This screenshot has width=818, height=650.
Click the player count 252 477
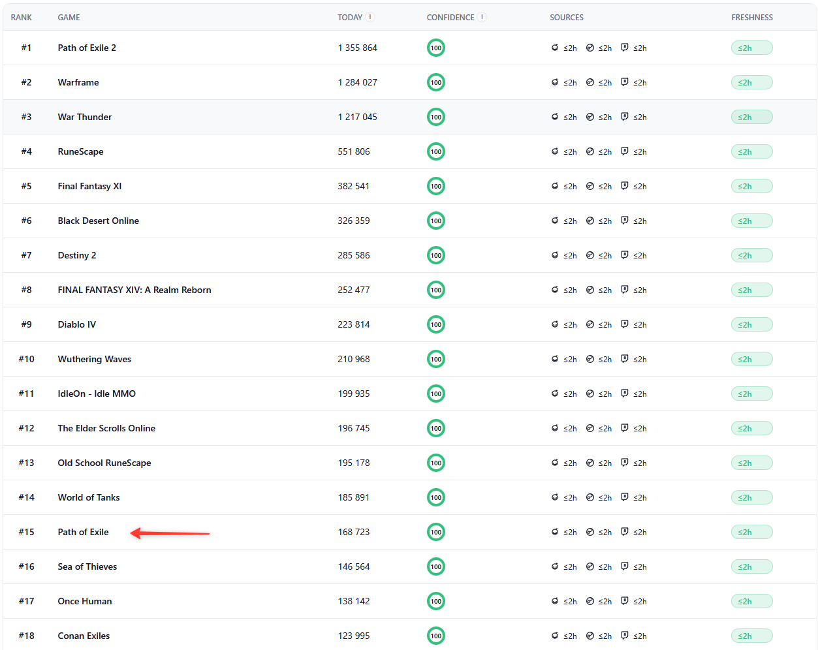(354, 290)
